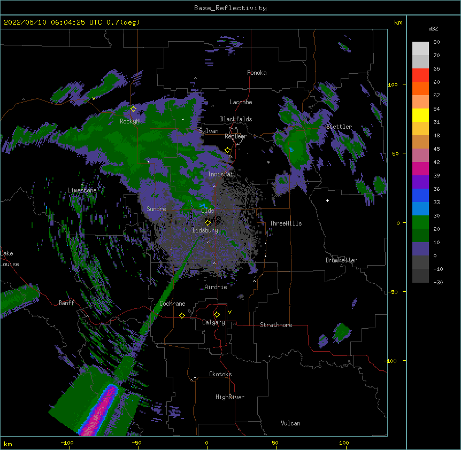This screenshot has width=461, height=450.
Task: Select the Sundre label
Action: [x=156, y=209]
